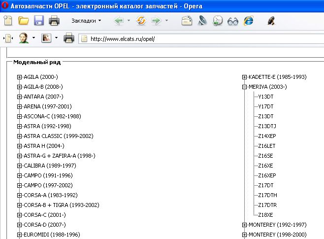Expand the MONTEREY (1992-1997) node
Viewport: 324px width, 239px height.
pyautogui.click(x=244, y=225)
